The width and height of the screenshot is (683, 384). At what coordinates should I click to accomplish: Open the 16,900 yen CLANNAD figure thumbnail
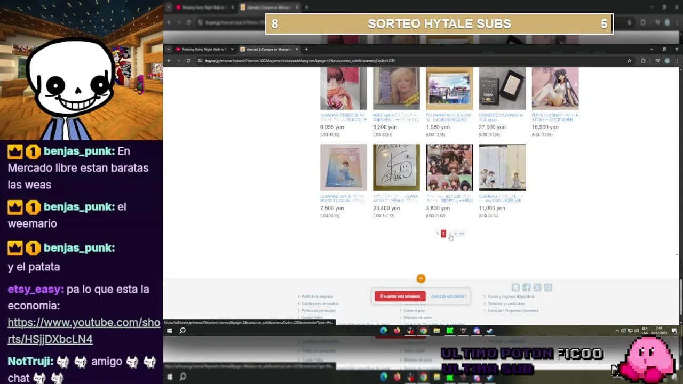click(555, 89)
